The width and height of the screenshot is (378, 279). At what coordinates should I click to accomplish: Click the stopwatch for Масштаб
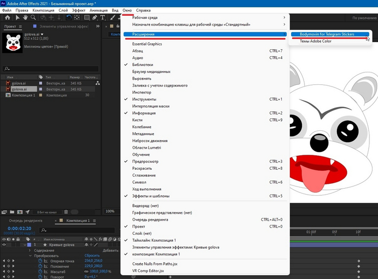coord(40,271)
